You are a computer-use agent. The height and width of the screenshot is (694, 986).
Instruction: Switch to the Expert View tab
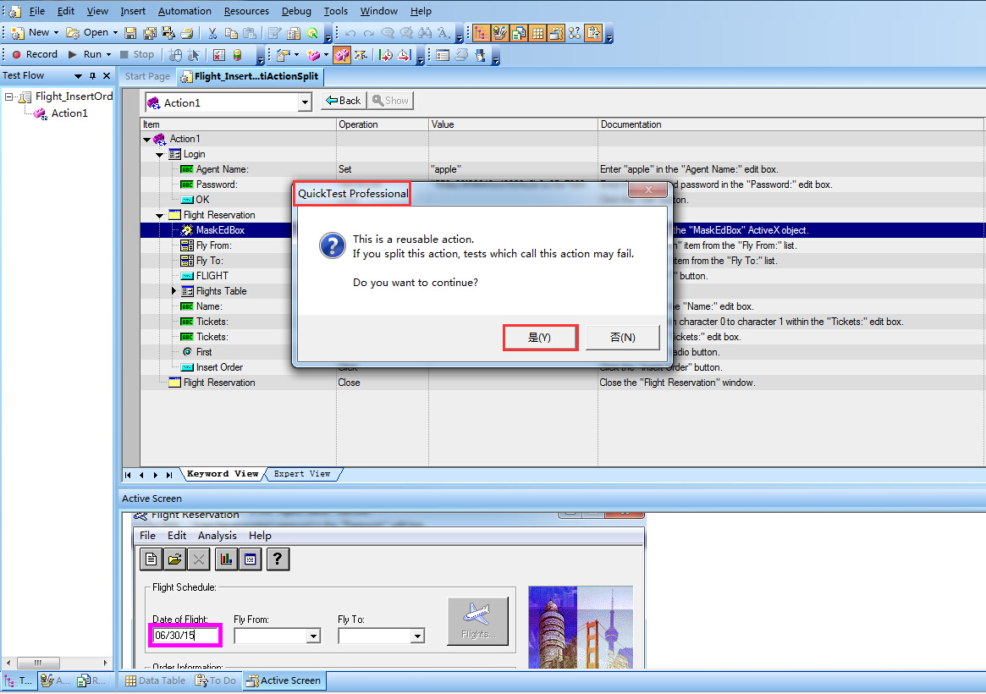click(302, 474)
